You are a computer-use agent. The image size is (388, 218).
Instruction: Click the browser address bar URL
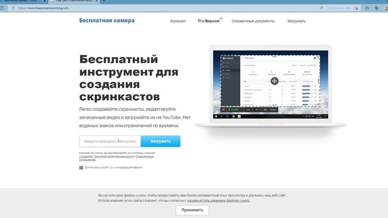click(x=44, y=8)
